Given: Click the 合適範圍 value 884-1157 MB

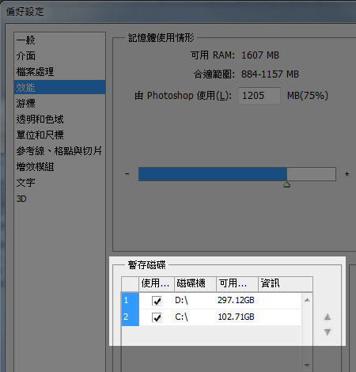Looking at the screenshot, I should pos(270,74).
